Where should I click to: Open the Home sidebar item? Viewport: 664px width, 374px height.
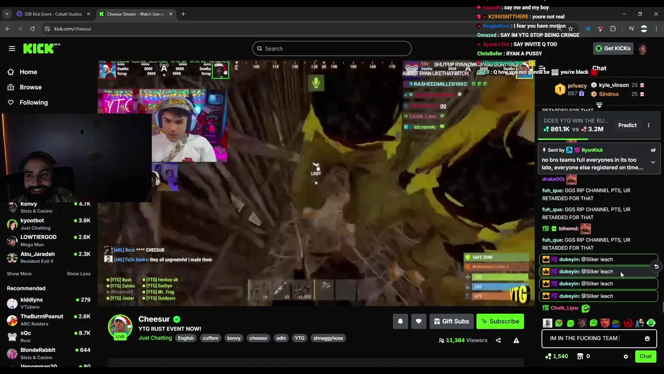22,72
